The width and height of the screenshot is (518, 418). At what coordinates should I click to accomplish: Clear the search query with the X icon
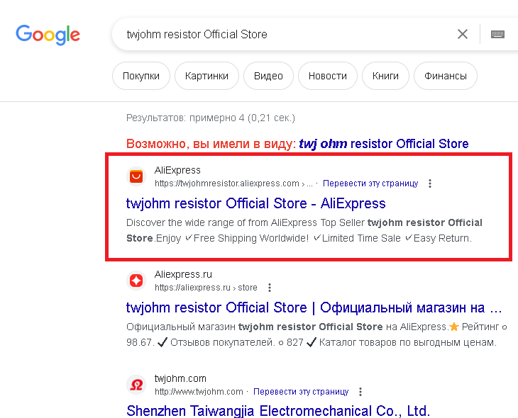tap(462, 33)
